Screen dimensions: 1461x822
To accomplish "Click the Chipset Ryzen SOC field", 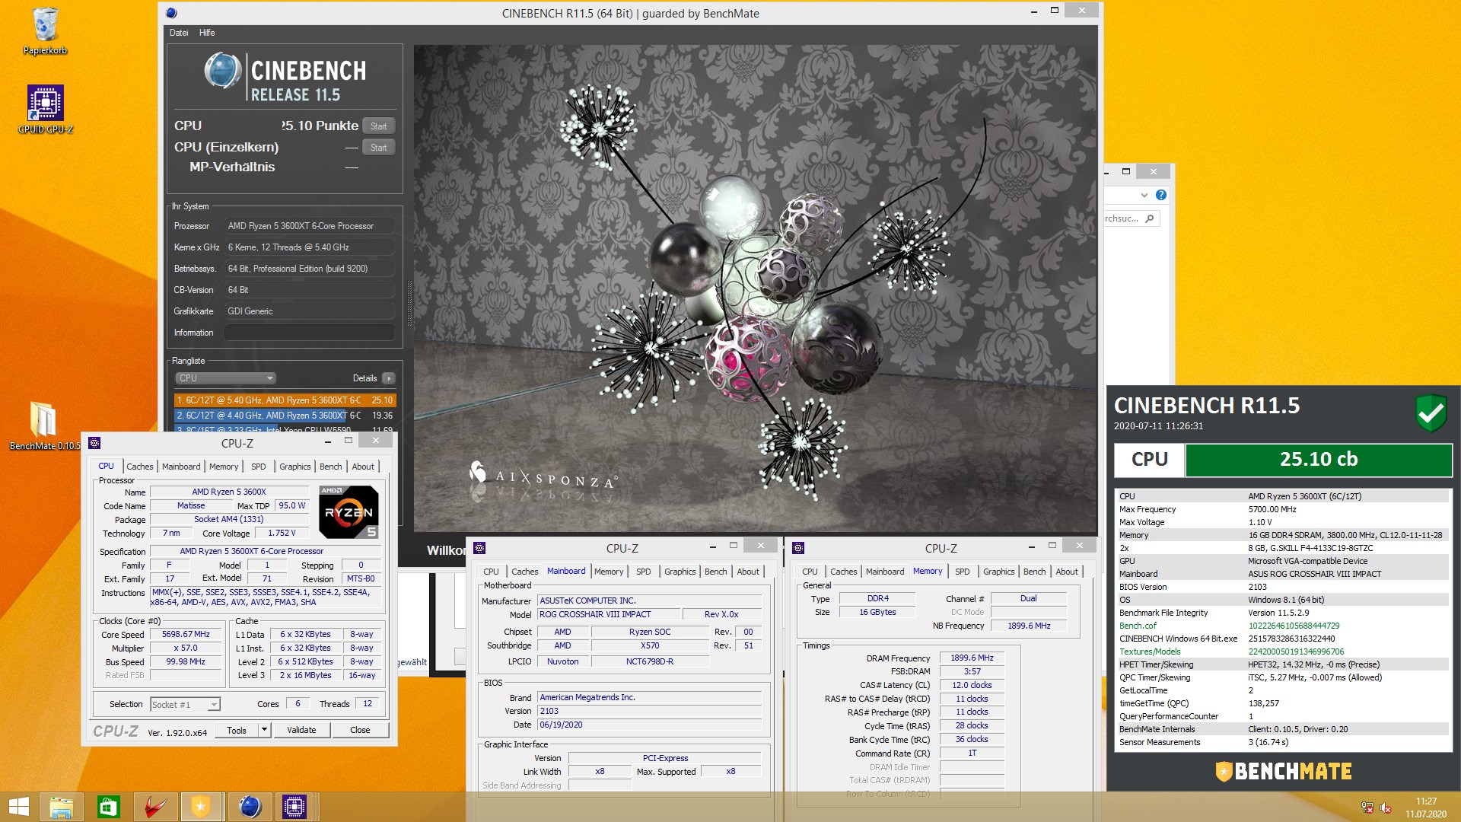I will point(650,632).
